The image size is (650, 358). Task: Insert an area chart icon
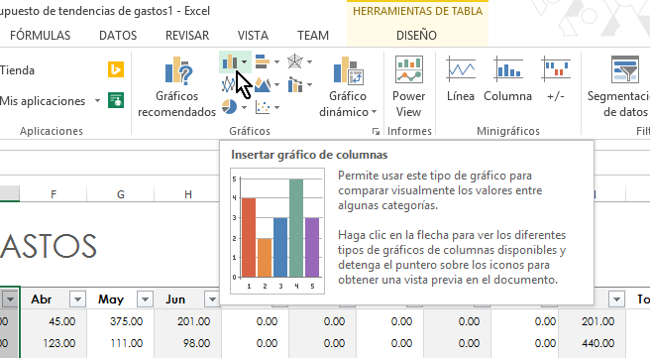[263, 85]
